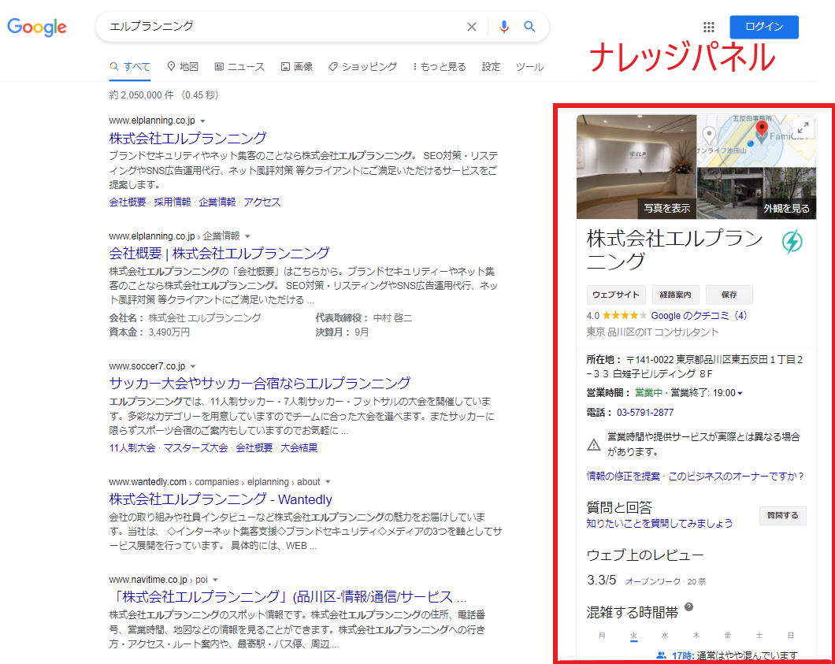Open 知りたいことを質問してみましょう link
The width and height of the screenshot is (835, 664).
pyautogui.click(x=659, y=524)
